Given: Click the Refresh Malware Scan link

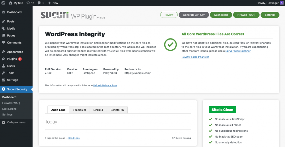Looking at the screenshot, I should [x=105, y=85].
